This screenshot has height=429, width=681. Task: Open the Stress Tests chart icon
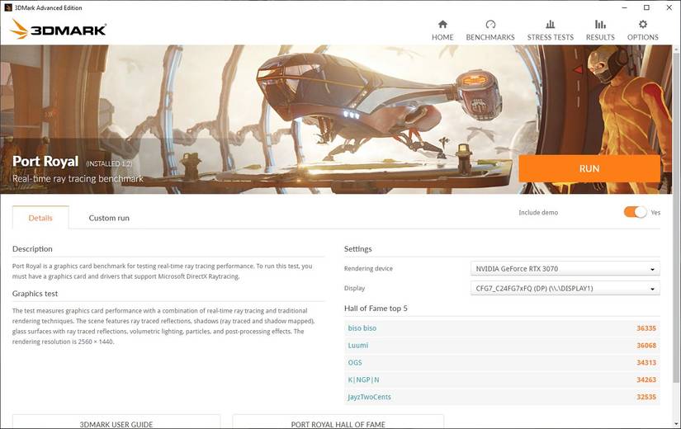point(551,24)
